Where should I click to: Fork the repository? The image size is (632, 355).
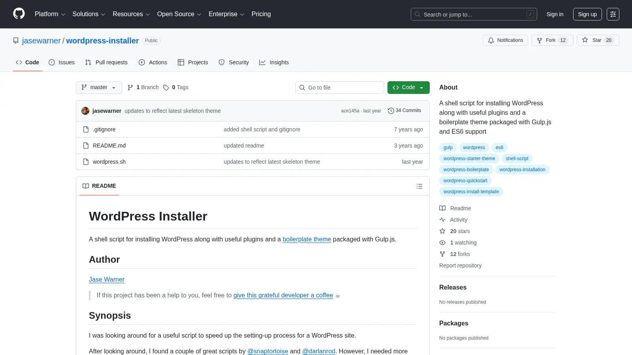pos(552,40)
